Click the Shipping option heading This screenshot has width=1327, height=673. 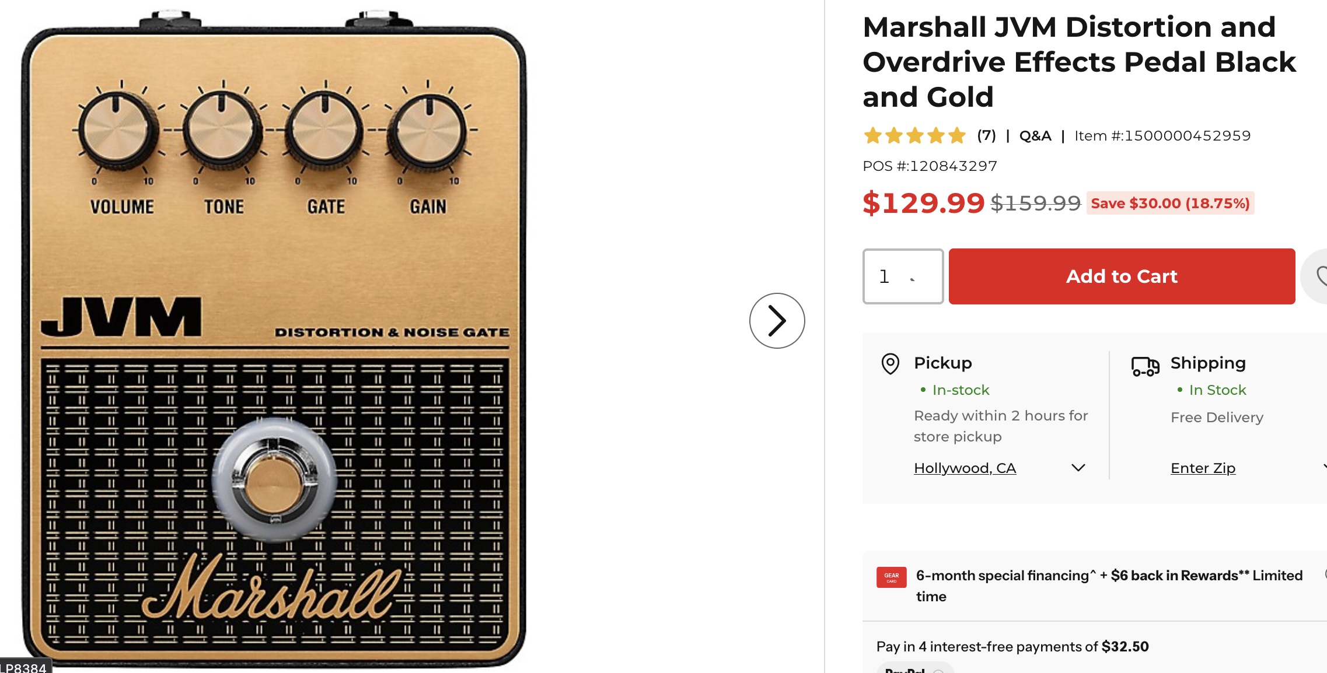coord(1208,363)
